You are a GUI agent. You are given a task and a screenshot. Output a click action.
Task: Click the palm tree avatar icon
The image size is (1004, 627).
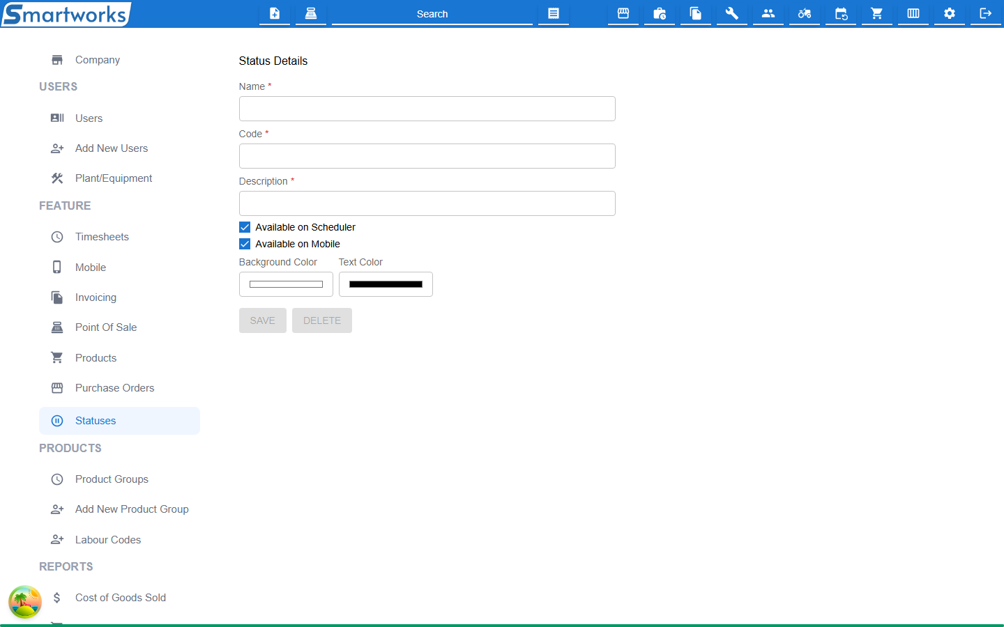tap(25, 602)
